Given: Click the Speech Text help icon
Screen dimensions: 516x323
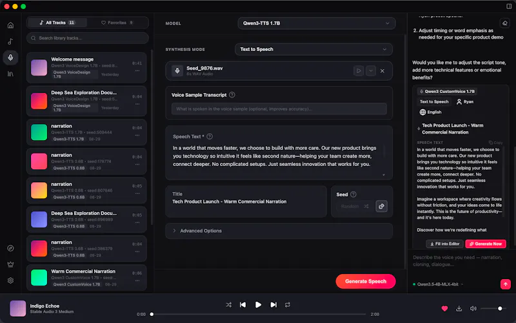Looking at the screenshot, I should coord(210,136).
